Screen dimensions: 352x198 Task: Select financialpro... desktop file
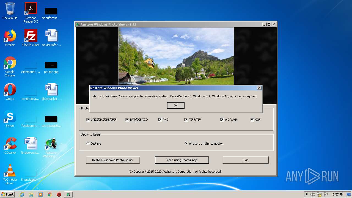coord(31,175)
